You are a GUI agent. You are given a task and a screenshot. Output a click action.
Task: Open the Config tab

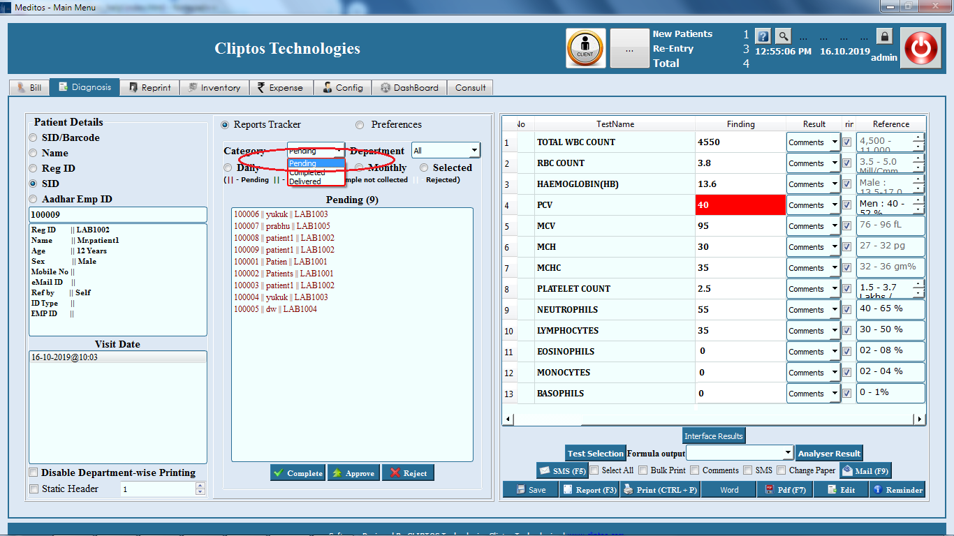click(343, 87)
